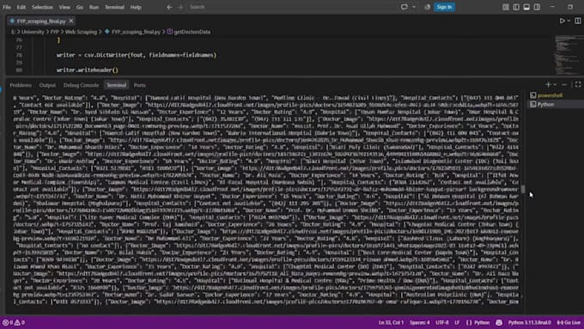The height and width of the screenshot is (329, 584).
Task: Go forward with the right arrow
Action: point(180,7)
